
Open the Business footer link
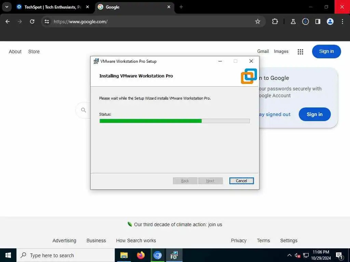96,241
